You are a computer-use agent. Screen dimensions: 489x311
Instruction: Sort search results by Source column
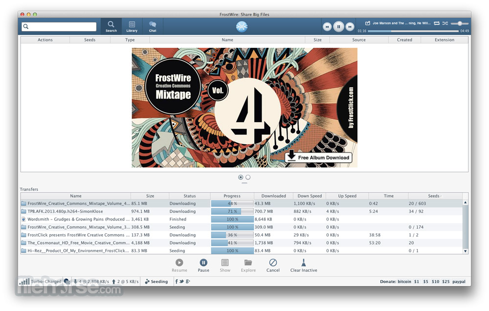click(359, 40)
